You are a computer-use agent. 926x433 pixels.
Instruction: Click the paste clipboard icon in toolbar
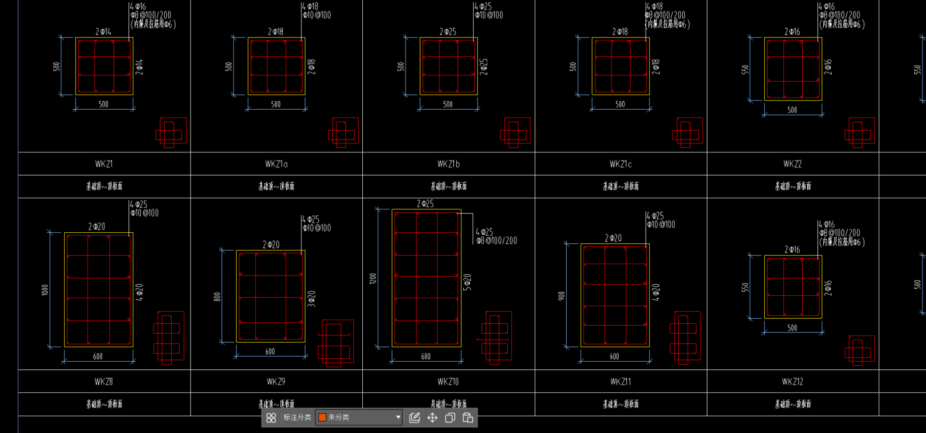click(468, 418)
